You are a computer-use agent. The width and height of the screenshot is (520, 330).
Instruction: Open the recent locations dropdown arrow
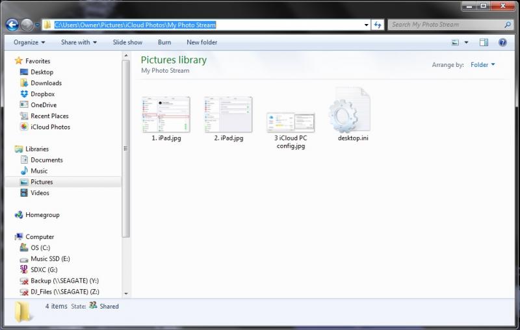coord(37,25)
